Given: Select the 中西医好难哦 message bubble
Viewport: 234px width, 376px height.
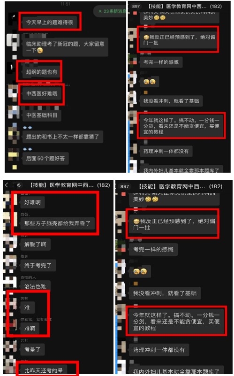Looking at the screenshot, I should [x=42, y=93].
